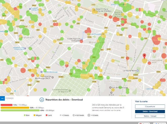Viewport: 167px width, 124px height.
Task: Click the Mairie de Montrouge metro icon
Action: pyautogui.click(x=103, y=34)
